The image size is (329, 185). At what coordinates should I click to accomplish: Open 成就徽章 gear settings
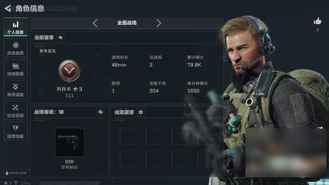point(141,112)
